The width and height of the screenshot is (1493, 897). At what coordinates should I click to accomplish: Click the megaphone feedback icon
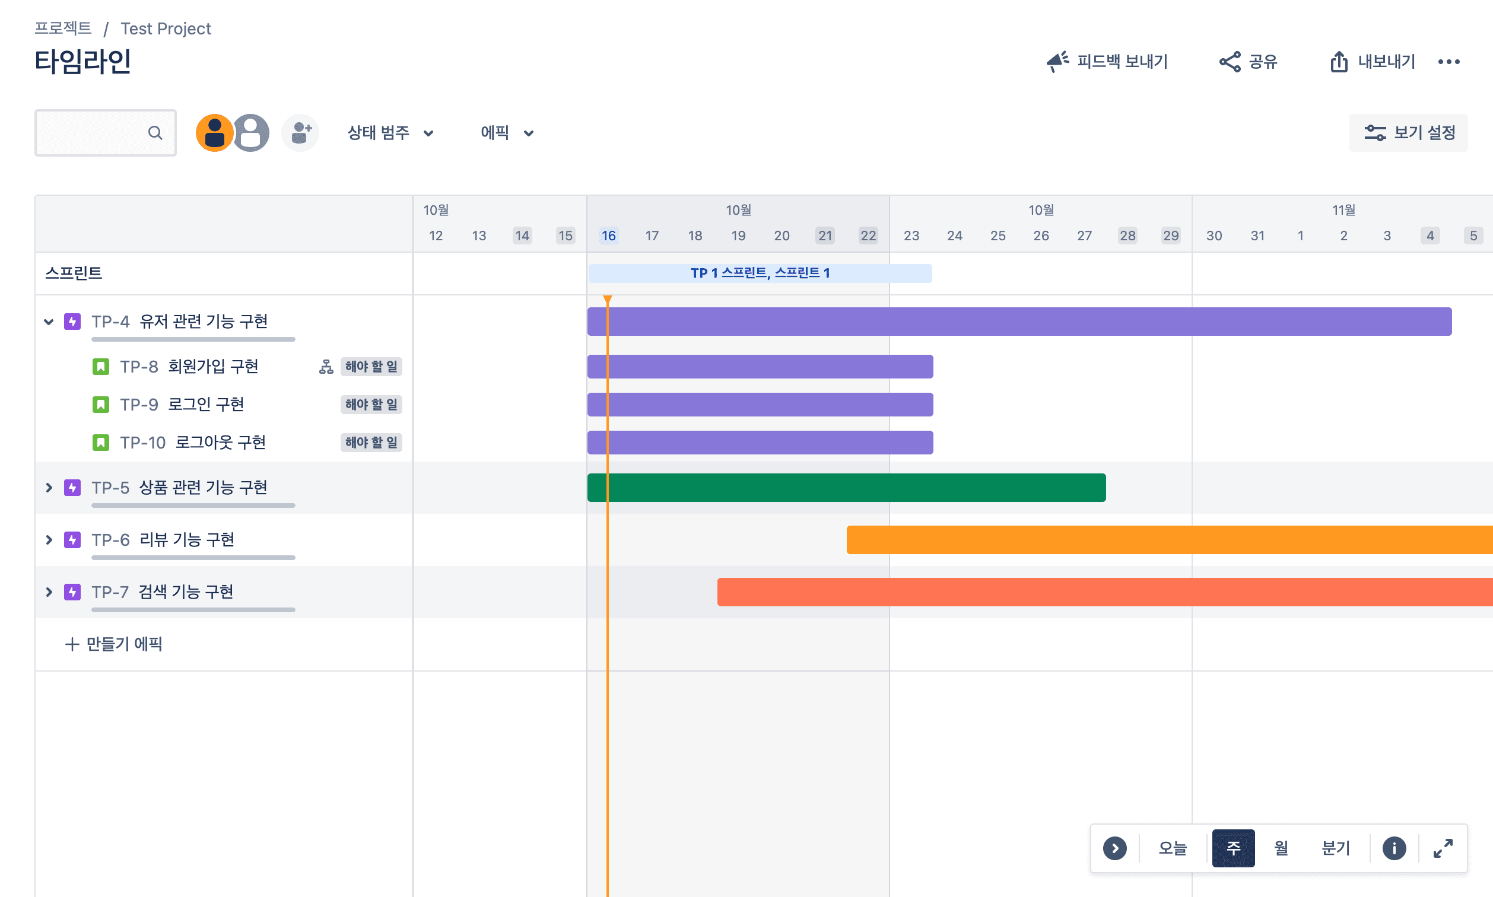(x=1057, y=62)
